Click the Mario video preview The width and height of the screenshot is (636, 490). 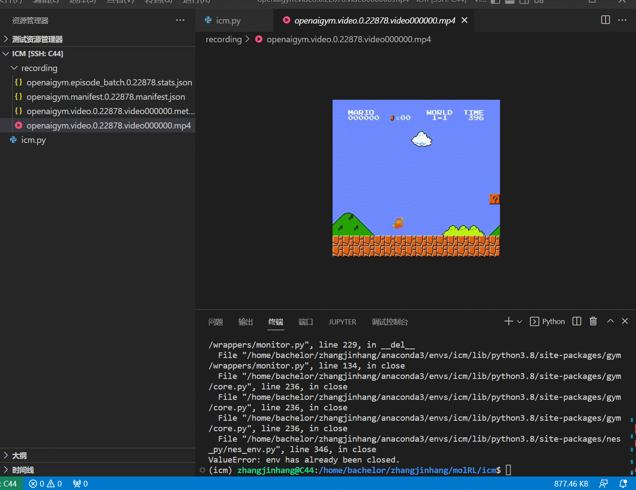[416, 178]
